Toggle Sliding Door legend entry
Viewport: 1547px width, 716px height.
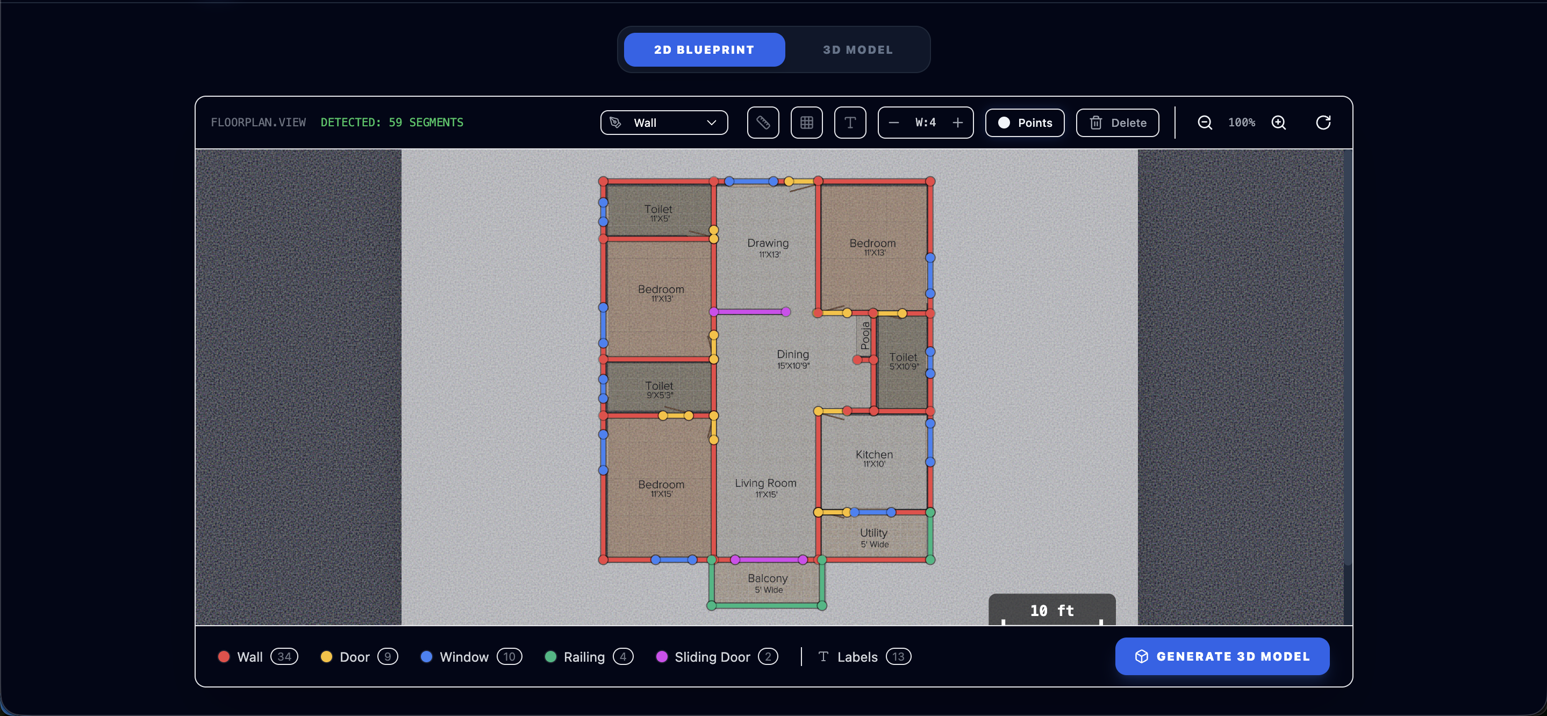pyautogui.click(x=712, y=656)
